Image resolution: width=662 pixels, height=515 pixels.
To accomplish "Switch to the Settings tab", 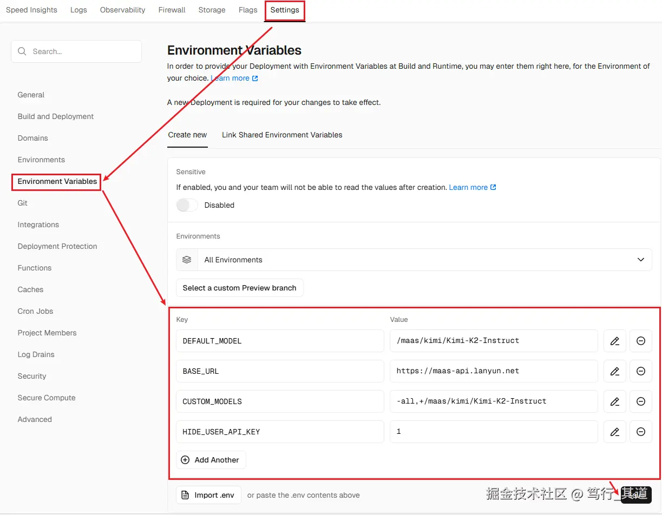I will pyautogui.click(x=285, y=10).
